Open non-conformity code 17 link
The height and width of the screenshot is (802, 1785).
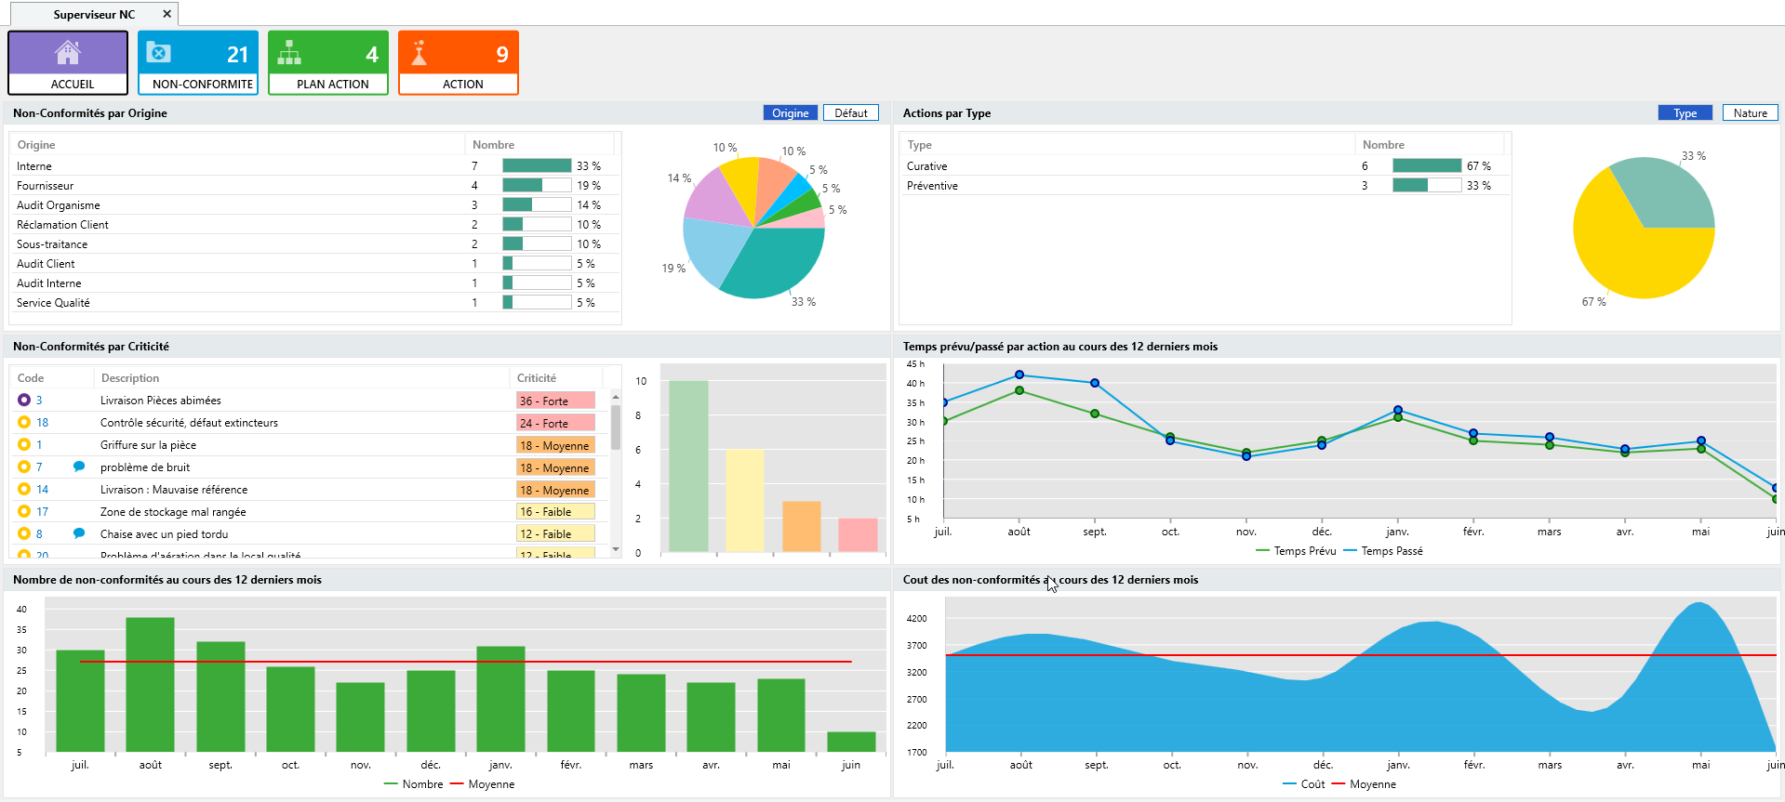43,511
